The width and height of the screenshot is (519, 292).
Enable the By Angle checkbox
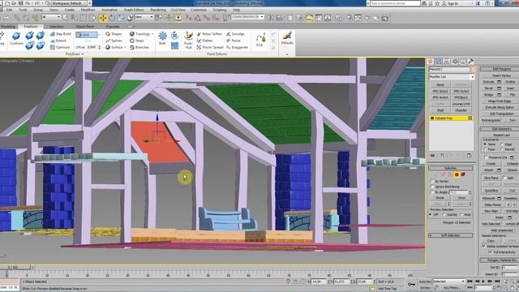[432, 192]
